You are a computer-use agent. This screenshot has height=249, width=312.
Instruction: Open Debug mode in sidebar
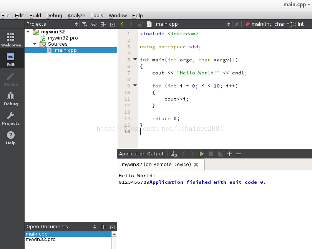click(x=11, y=99)
